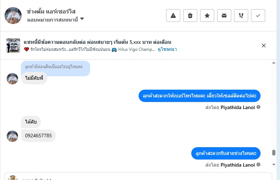Dismiss the ad reply banner
This screenshot has width=280, height=180.
pyautogui.click(x=264, y=46)
